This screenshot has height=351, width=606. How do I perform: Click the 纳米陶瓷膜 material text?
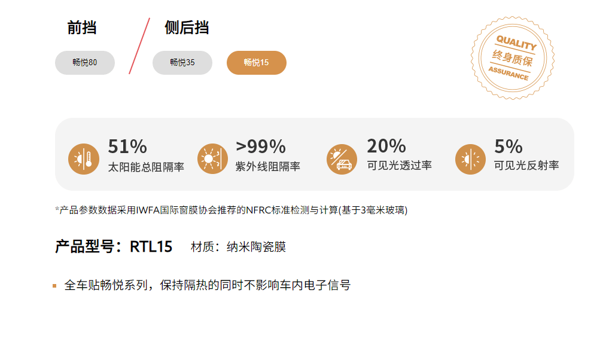pos(256,246)
